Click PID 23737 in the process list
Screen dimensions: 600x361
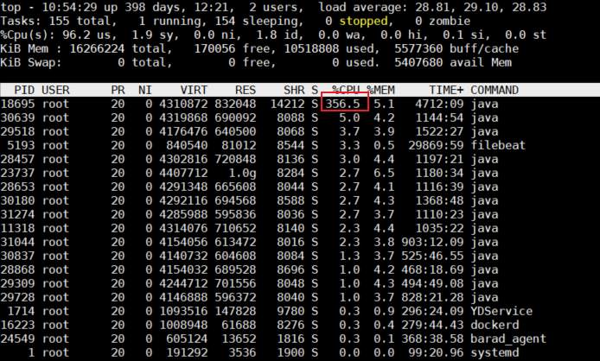[17, 173]
